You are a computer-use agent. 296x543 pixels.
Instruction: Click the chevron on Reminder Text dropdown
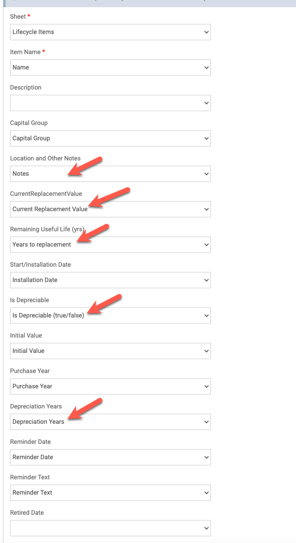[206, 493]
